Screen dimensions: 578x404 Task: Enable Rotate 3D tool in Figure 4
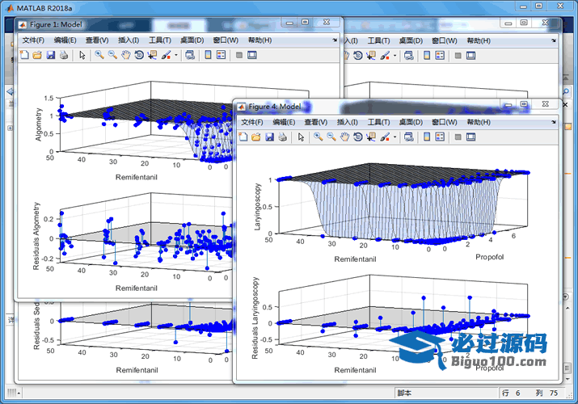tap(358, 137)
